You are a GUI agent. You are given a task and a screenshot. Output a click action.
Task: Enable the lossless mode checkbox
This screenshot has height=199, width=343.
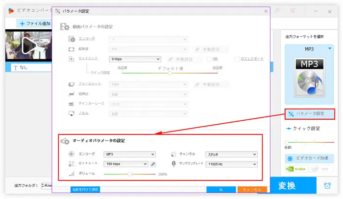pyautogui.click(x=237, y=59)
